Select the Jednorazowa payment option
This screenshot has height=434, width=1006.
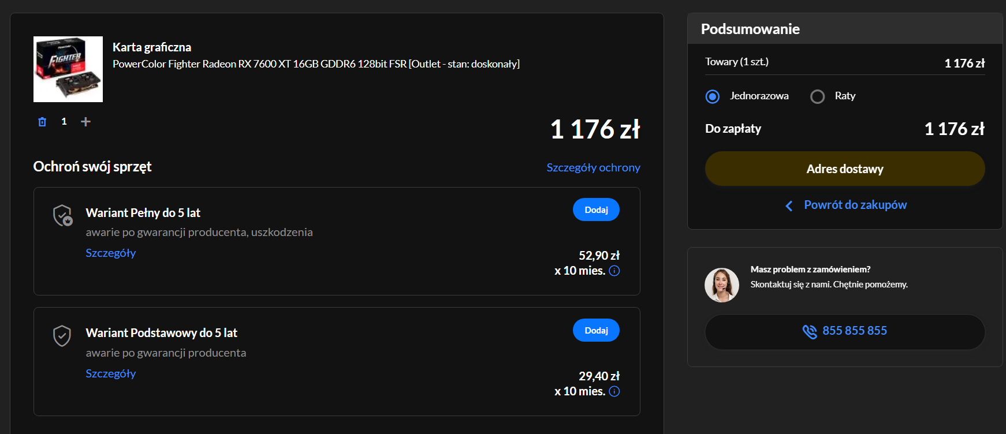click(713, 96)
